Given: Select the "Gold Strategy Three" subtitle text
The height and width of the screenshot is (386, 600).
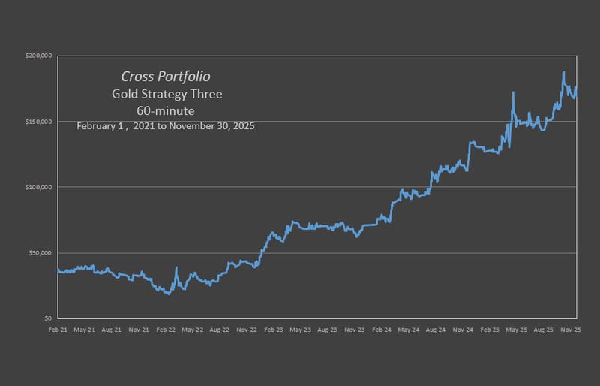Looking at the screenshot, I should [x=166, y=94].
